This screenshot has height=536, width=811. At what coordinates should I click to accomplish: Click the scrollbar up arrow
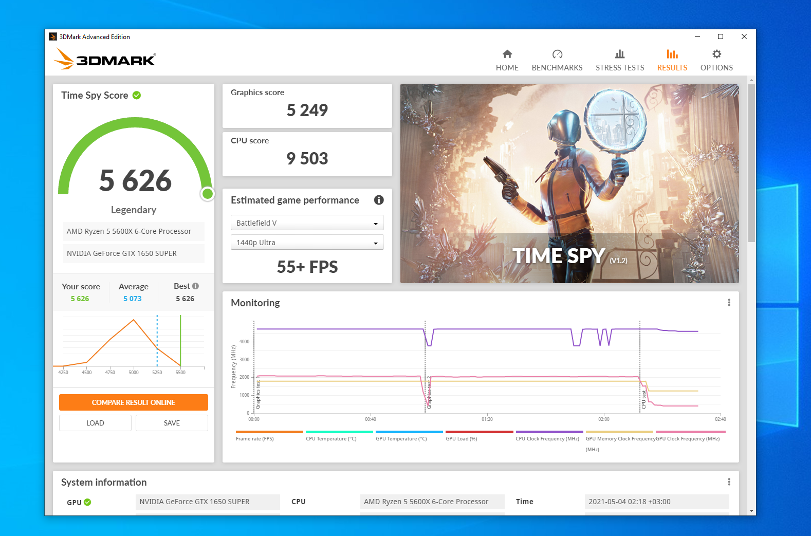click(x=751, y=80)
